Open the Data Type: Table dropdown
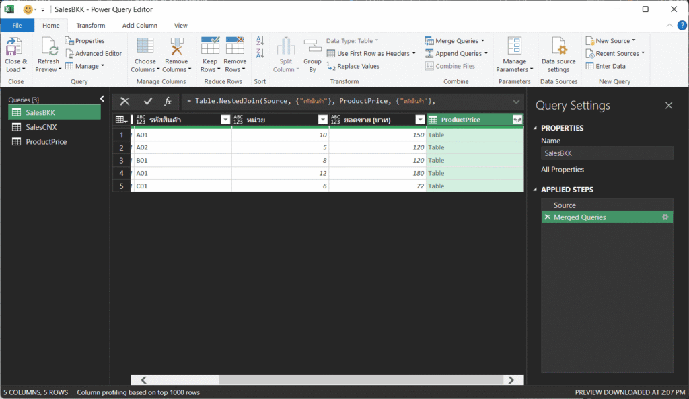 coord(352,41)
